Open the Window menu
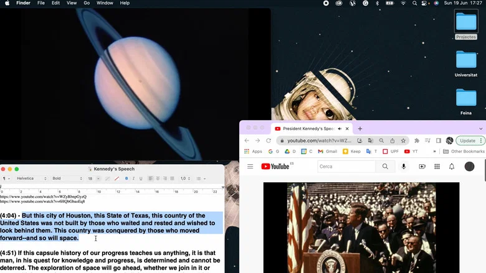 (x=105, y=3)
